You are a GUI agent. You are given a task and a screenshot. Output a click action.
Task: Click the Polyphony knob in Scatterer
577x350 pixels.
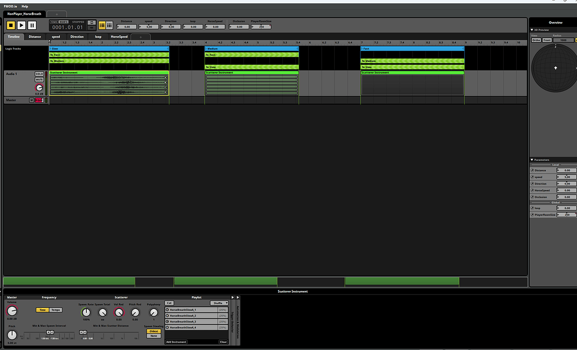coord(154,312)
